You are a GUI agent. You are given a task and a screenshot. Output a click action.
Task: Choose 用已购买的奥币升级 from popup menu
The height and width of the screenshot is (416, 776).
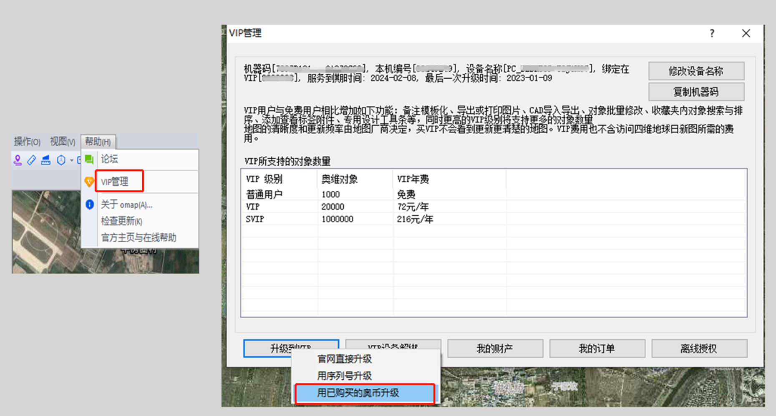point(358,393)
